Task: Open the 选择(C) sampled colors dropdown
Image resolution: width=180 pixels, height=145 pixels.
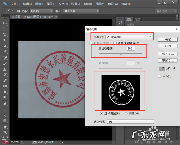Action: pyautogui.click(x=129, y=37)
